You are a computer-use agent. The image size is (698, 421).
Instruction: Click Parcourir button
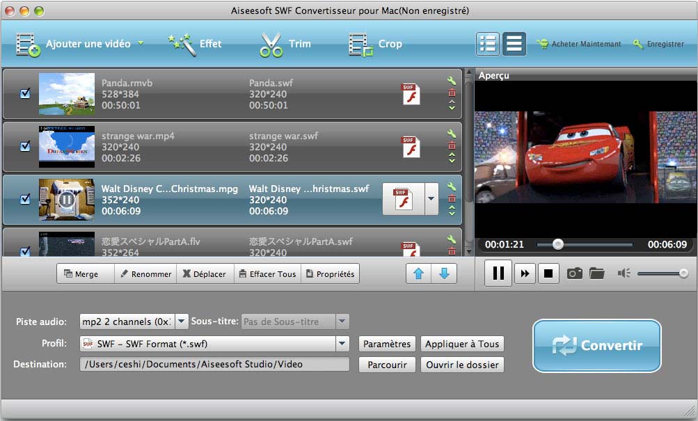point(387,365)
